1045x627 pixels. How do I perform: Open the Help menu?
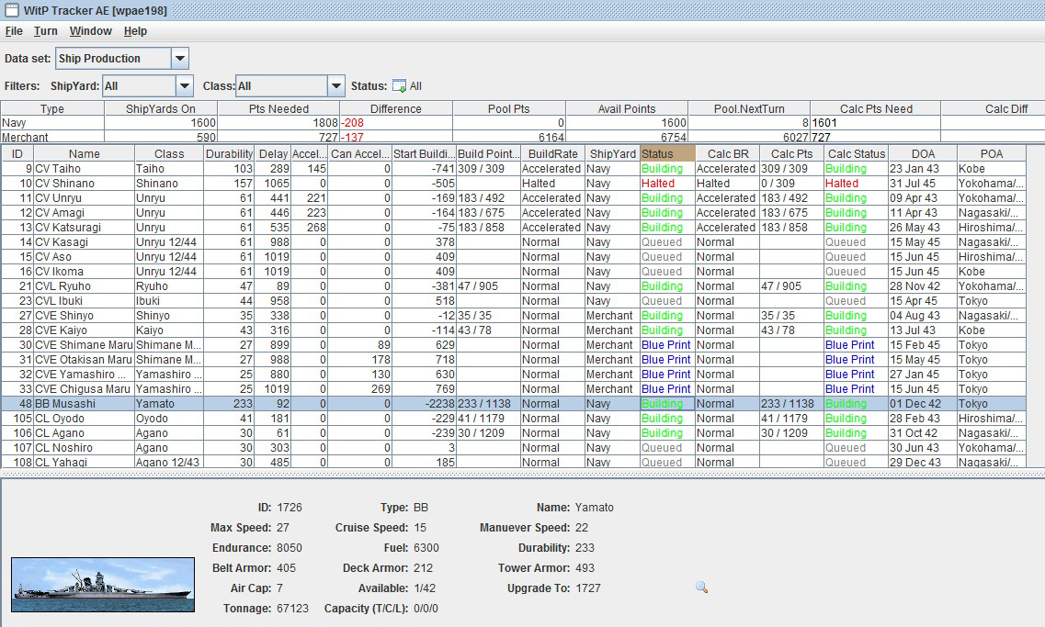[135, 31]
